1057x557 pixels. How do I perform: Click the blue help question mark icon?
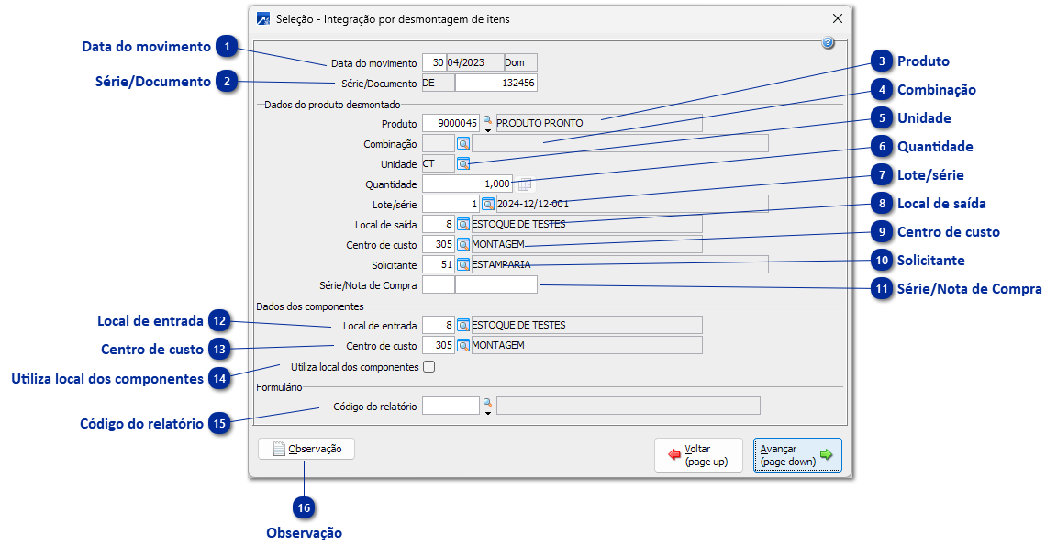tap(828, 43)
